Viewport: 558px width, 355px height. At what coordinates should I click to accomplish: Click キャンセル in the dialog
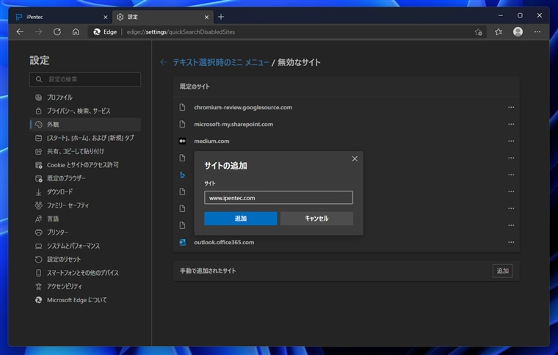316,218
